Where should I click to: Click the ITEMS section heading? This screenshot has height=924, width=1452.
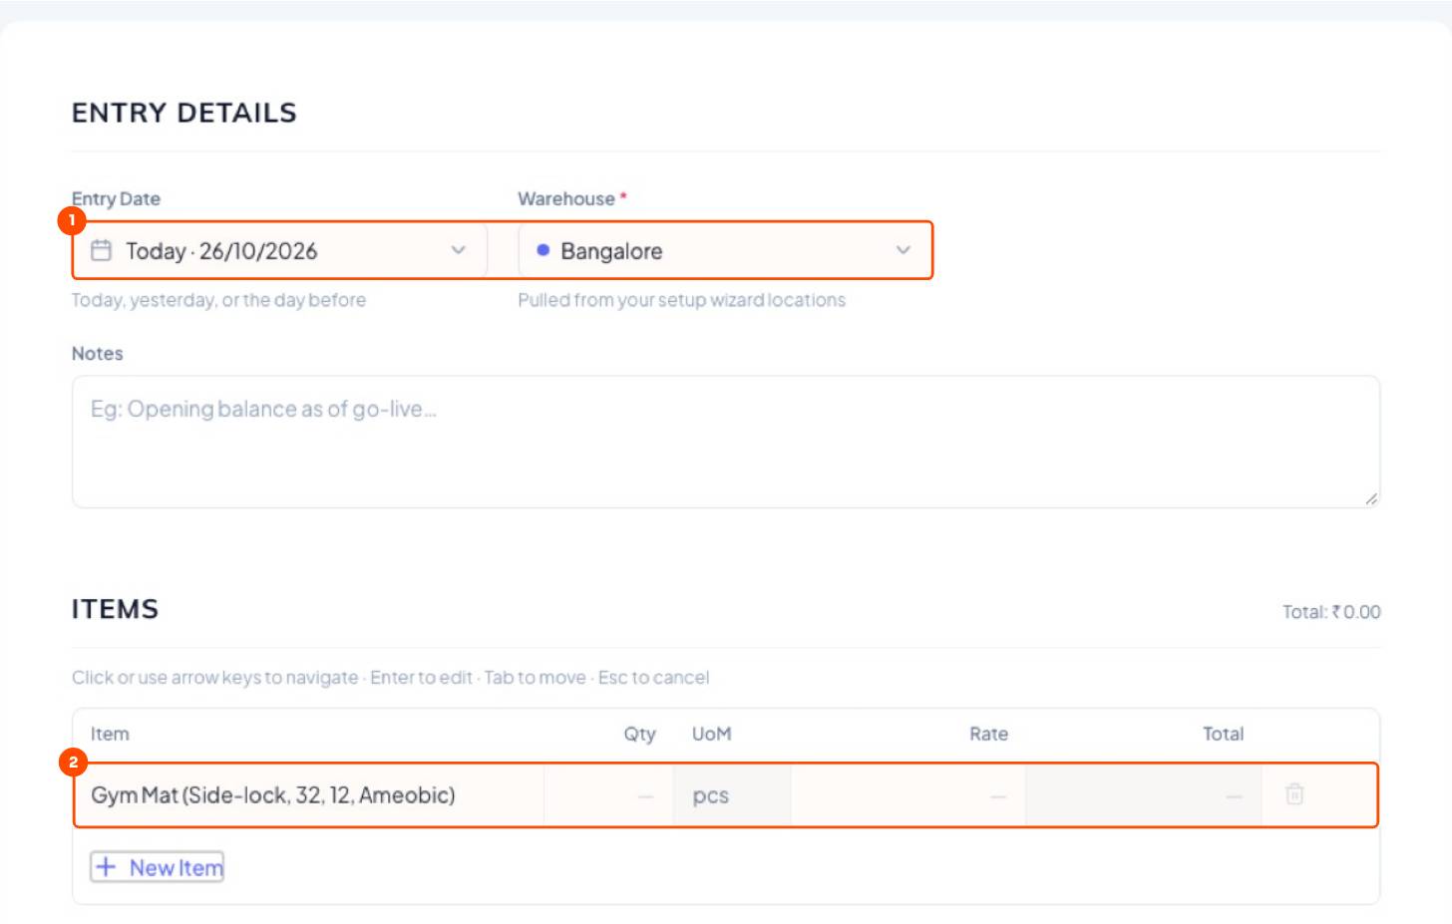pos(115,609)
